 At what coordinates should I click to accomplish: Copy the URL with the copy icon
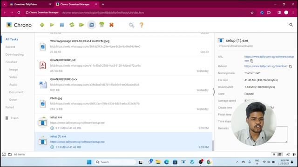pyautogui.click(x=252, y=61)
